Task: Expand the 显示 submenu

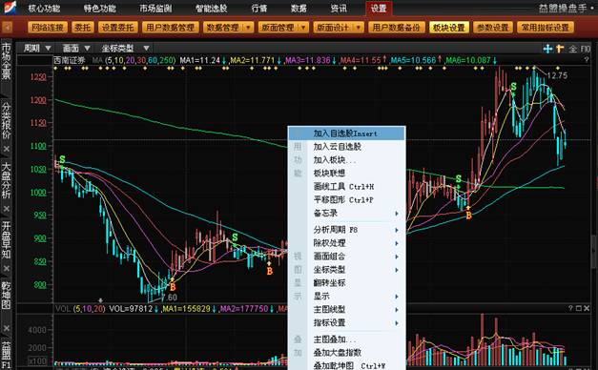Action: pos(397,297)
